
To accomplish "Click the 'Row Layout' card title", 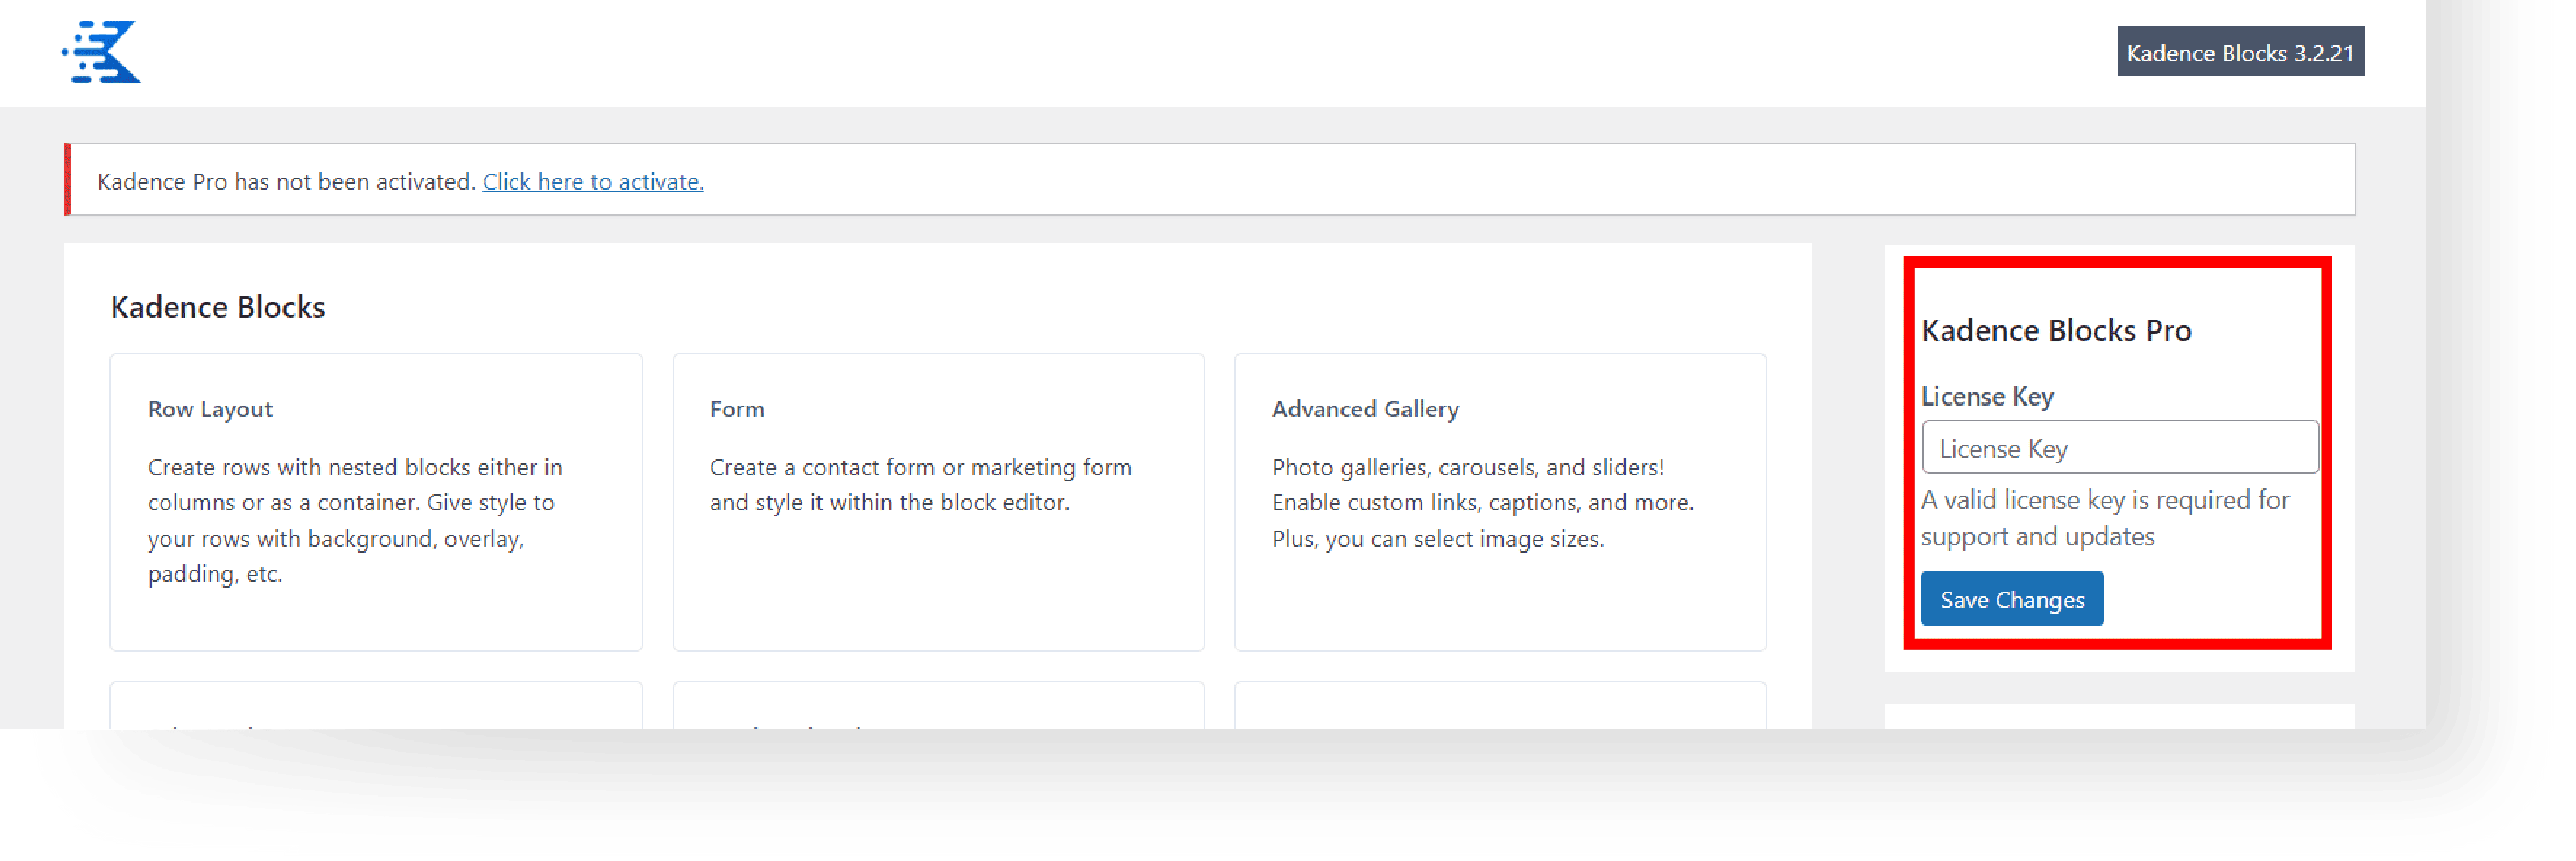I will coord(210,408).
